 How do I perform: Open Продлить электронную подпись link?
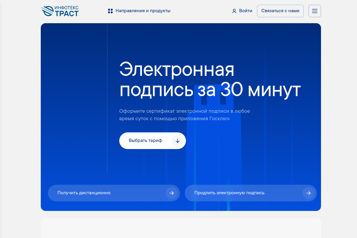click(x=251, y=193)
